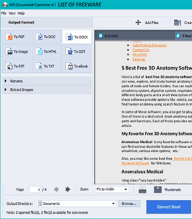The image size is (192, 219).
Task: Open the Sitemap link
Action: (139, 59)
